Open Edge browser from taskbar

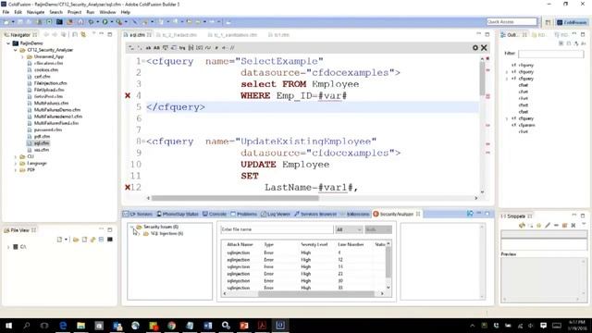pyautogui.click(x=63, y=326)
